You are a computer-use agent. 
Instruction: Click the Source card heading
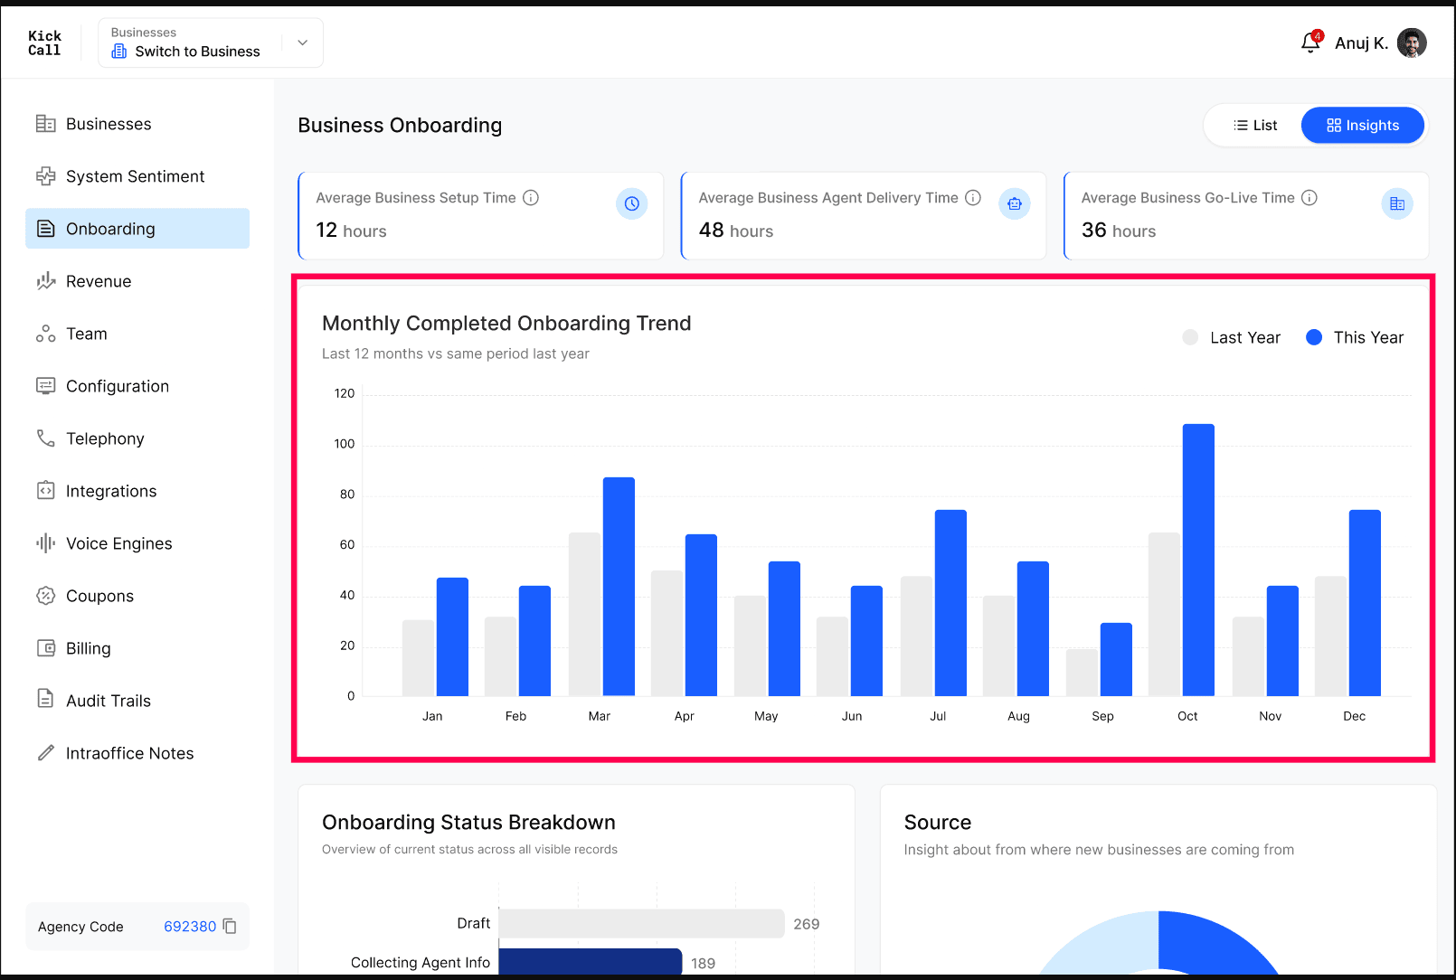point(938,823)
